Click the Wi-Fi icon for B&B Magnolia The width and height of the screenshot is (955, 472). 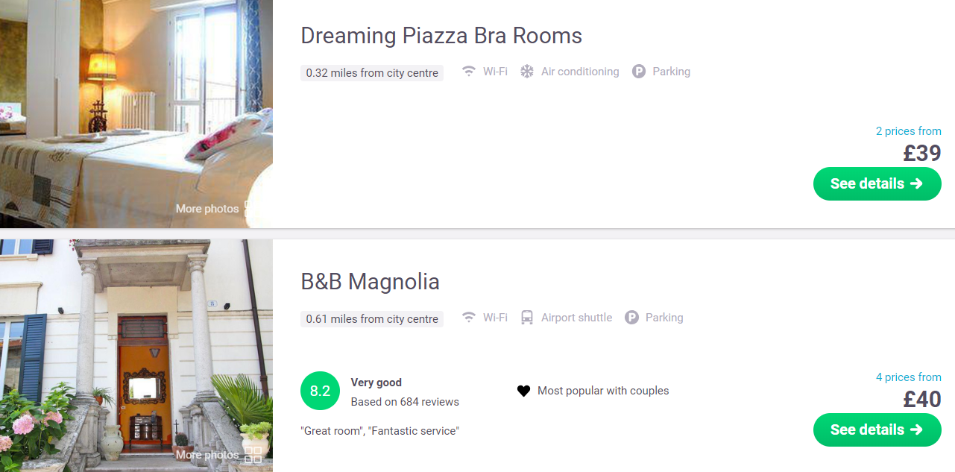469,318
